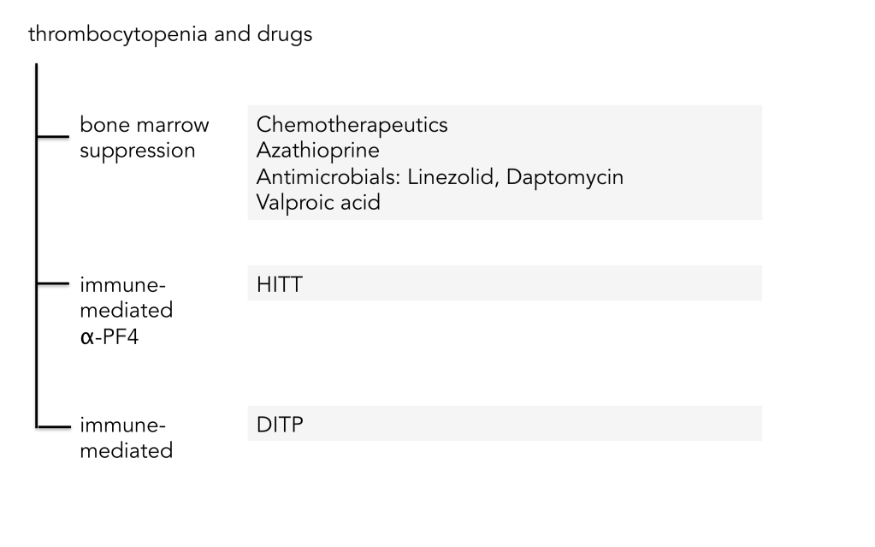
Task: Select the "bone marrow suppression" branch label
Action: point(144,138)
